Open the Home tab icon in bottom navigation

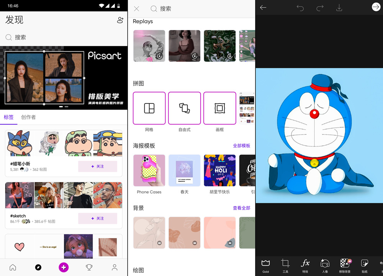click(13, 268)
